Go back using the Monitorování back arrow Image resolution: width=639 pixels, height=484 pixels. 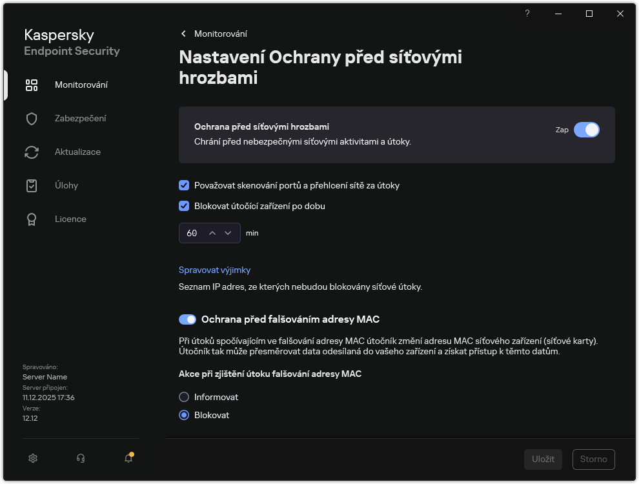(x=183, y=34)
